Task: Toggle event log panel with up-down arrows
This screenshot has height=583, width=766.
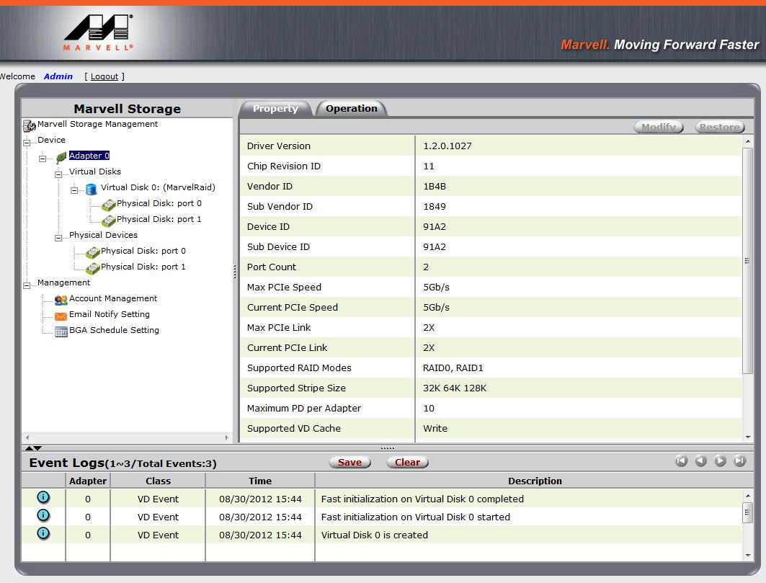Action: 33,448
